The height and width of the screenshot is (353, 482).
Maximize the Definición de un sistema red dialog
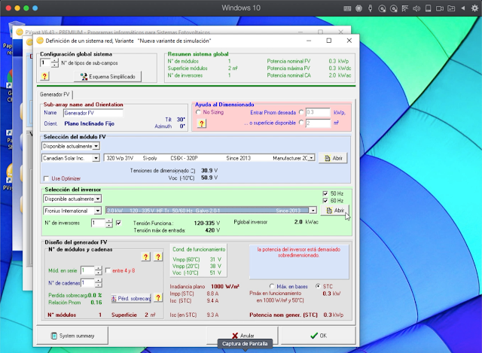[x=329, y=41]
